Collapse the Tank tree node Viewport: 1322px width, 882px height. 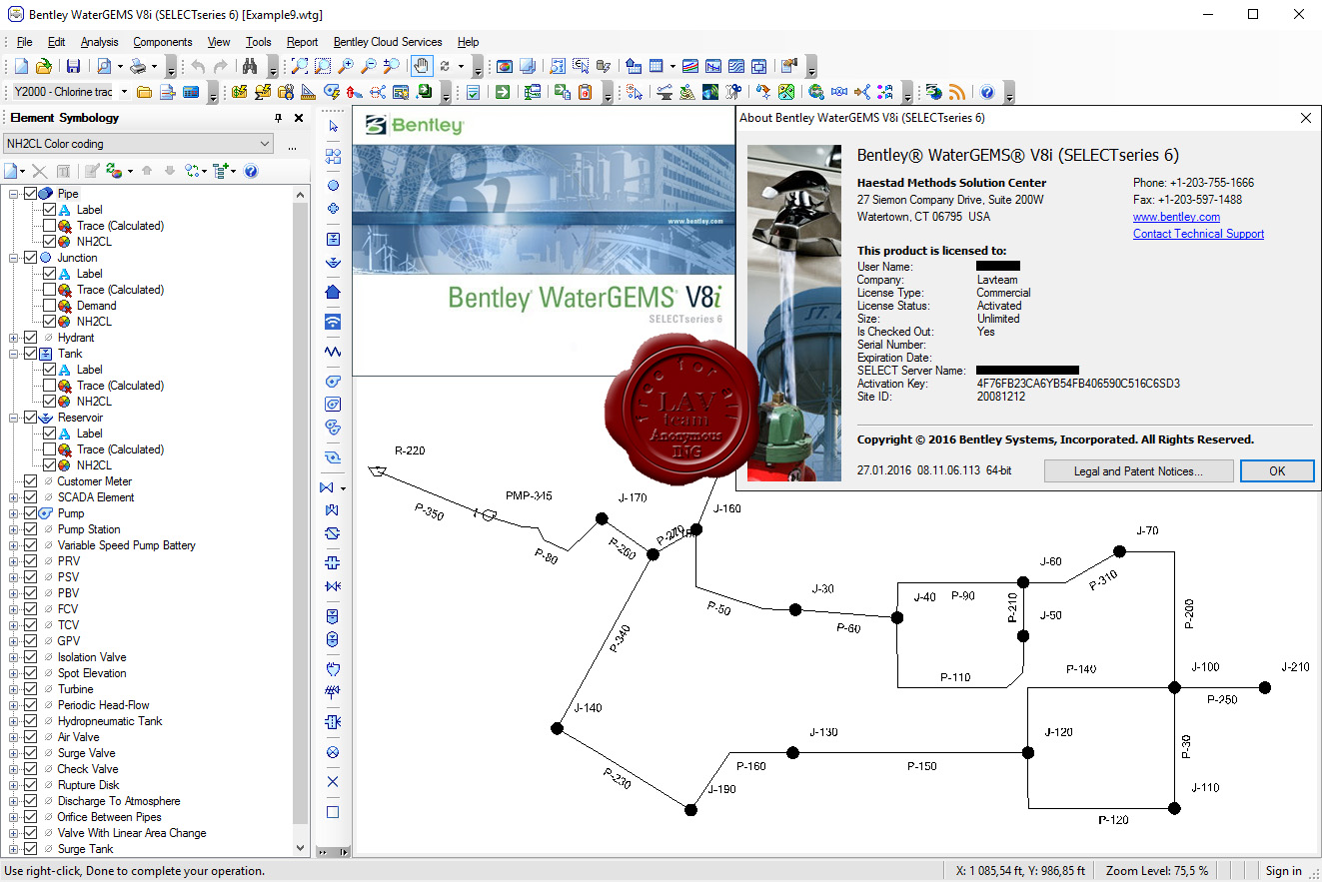click(x=14, y=354)
